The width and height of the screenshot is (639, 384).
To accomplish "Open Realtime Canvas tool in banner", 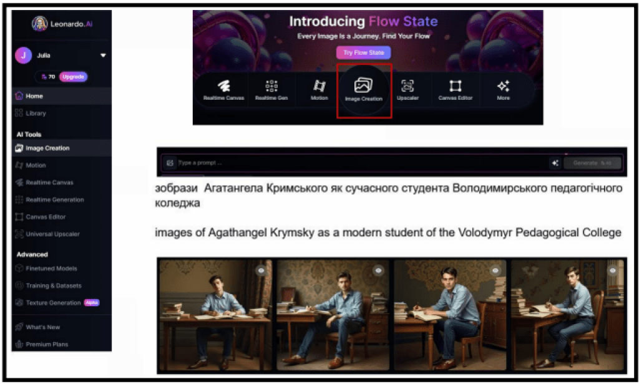I will [x=223, y=90].
